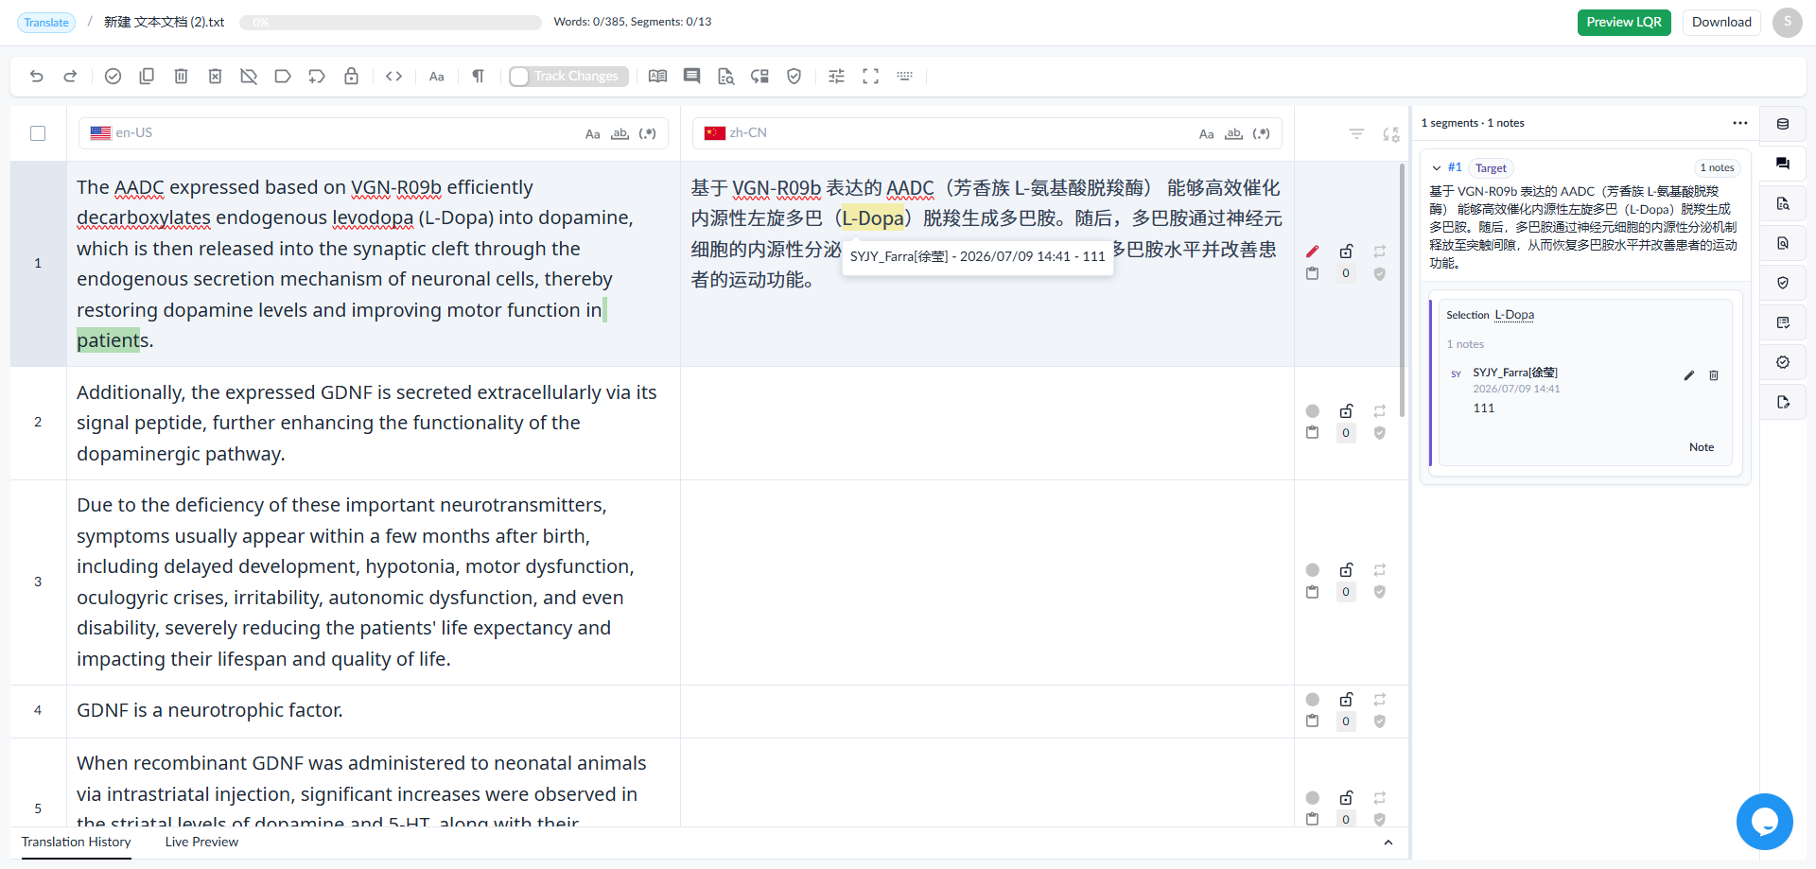Insert tag using the angle brackets icon

point(394,77)
